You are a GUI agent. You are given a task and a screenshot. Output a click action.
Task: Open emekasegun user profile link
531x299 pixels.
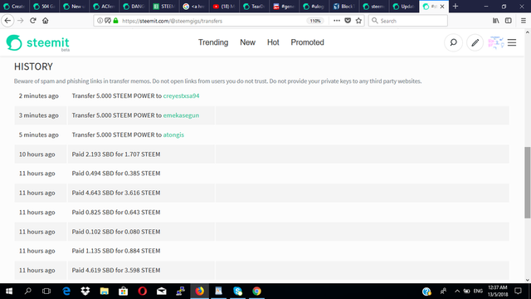(181, 115)
